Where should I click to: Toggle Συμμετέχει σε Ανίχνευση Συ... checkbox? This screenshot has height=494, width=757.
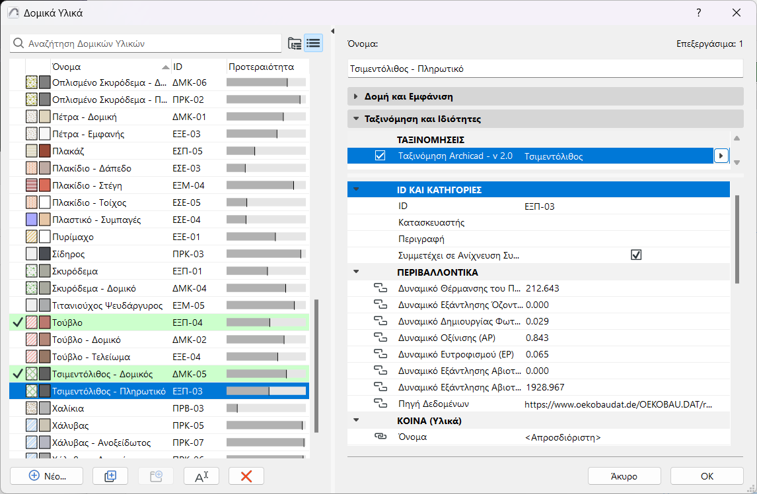(636, 255)
